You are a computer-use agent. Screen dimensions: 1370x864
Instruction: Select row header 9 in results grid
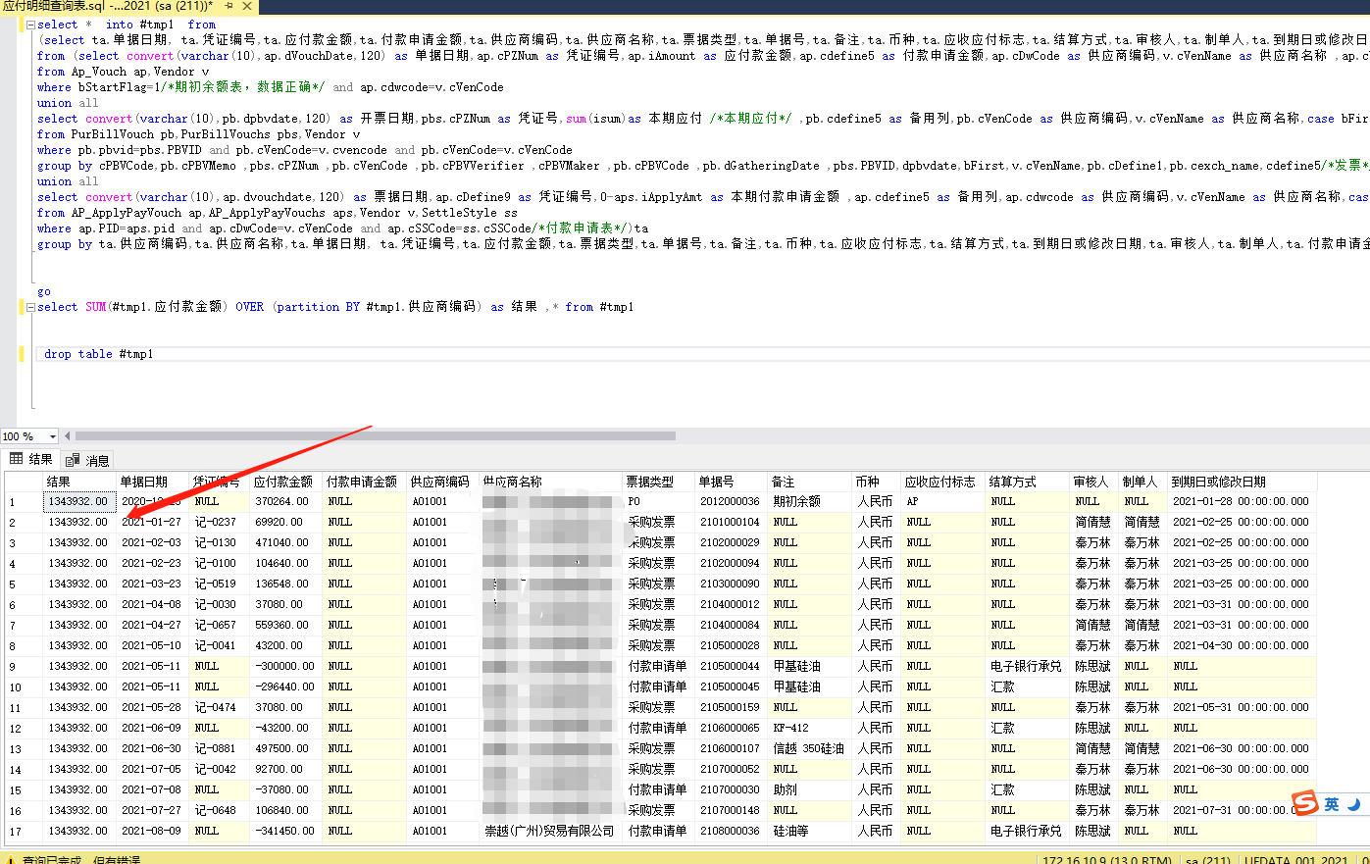tap(24, 667)
